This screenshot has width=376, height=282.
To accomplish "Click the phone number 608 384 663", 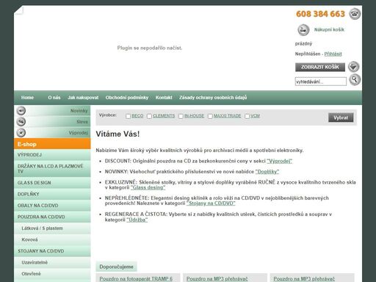I will tap(320, 14).
